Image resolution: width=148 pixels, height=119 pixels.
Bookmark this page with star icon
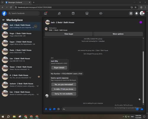(x=136, y=7)
